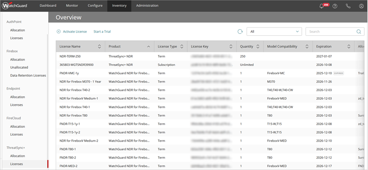Viewport: 368px width, 170px height.
Task: Open the help question mark icon
Action: (335, 6)
